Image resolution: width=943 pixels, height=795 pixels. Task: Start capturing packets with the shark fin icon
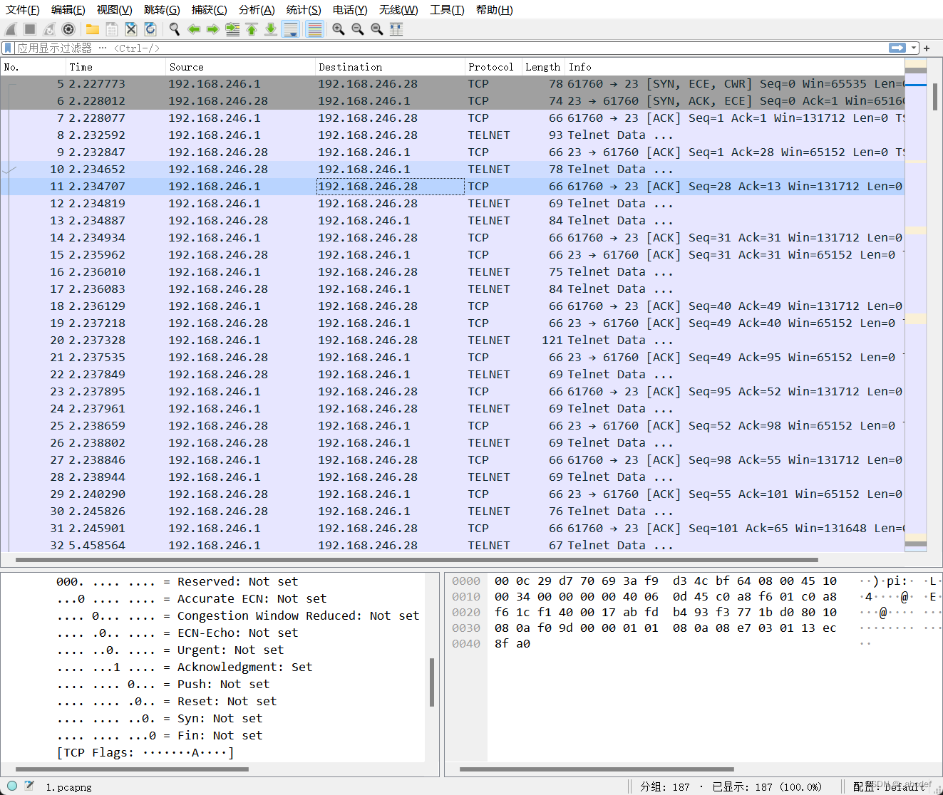coord(11,29)
